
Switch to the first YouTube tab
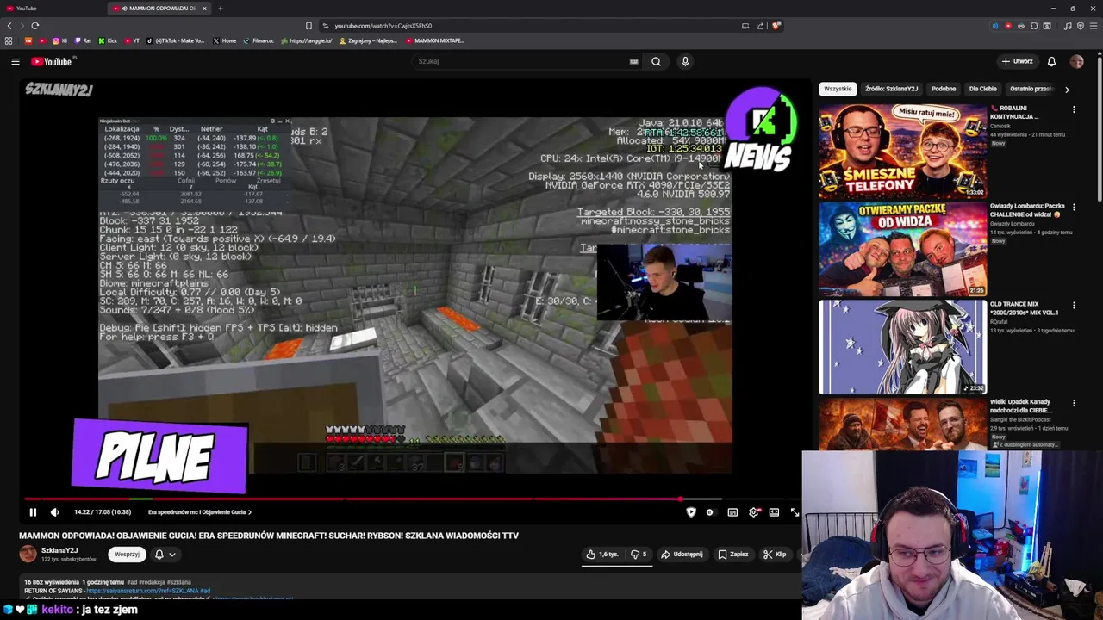coord(52,9)
